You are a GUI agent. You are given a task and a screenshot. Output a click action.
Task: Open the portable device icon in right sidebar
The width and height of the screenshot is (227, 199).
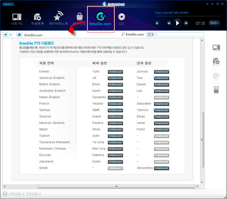(x=216, y=89)
